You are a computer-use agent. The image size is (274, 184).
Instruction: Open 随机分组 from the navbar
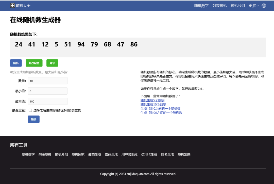(238, 5)
